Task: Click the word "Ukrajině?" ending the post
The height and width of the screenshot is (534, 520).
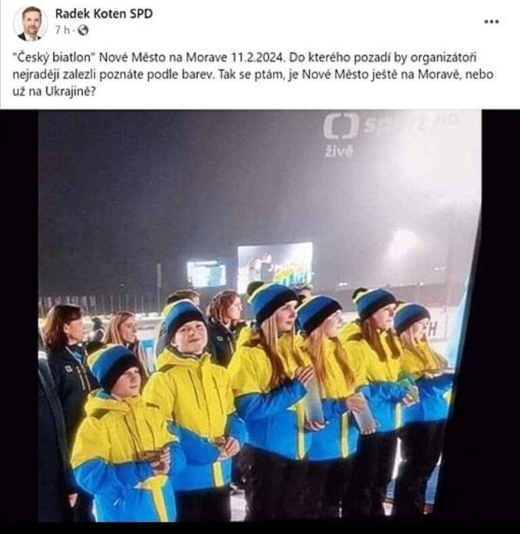Action: (x=70, y=92)
